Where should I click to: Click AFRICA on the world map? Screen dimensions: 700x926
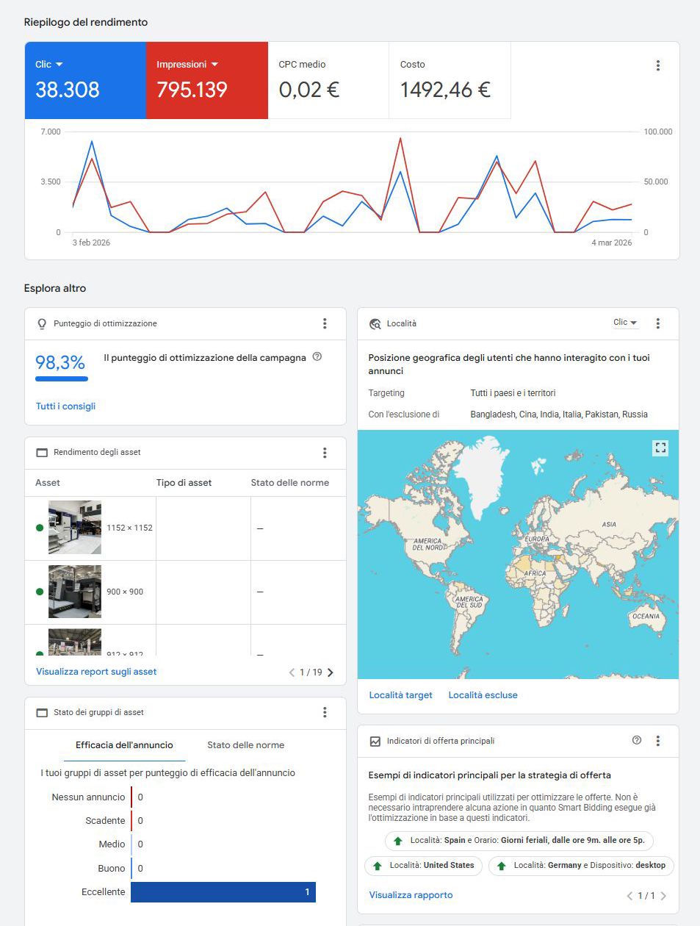(535, 573)
